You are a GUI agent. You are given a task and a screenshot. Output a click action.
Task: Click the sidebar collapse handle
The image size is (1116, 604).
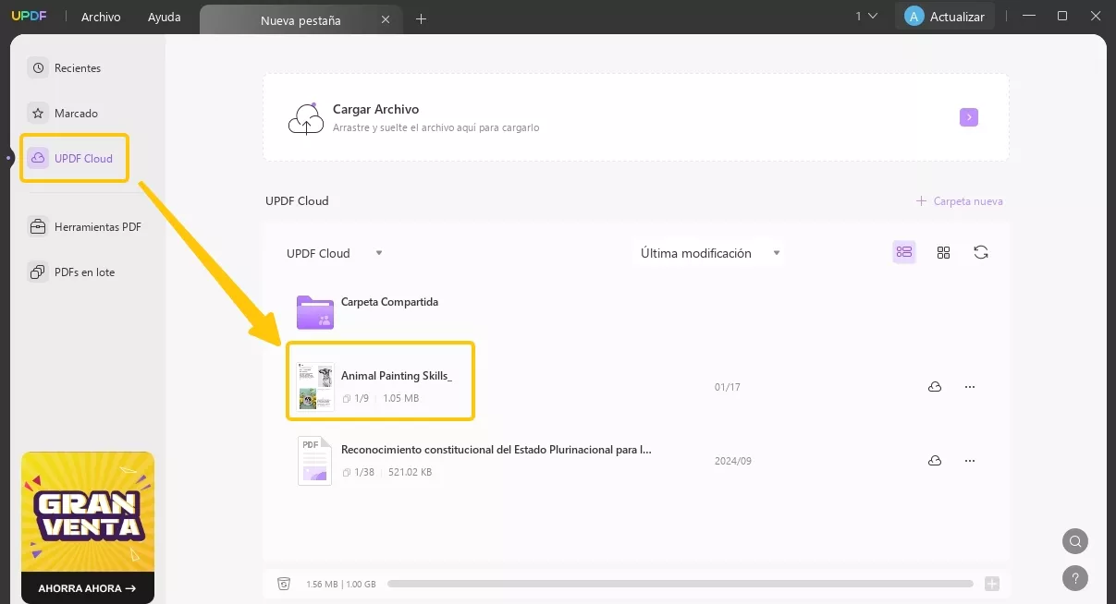tap(7, 158)
